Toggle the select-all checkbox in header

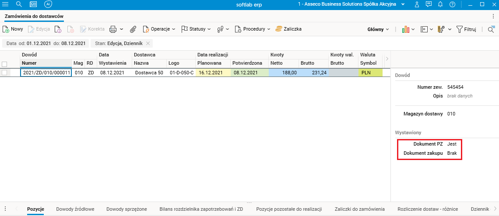pos(4,64)
